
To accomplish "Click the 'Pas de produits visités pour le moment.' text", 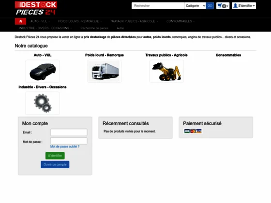I will coord(130,131).
